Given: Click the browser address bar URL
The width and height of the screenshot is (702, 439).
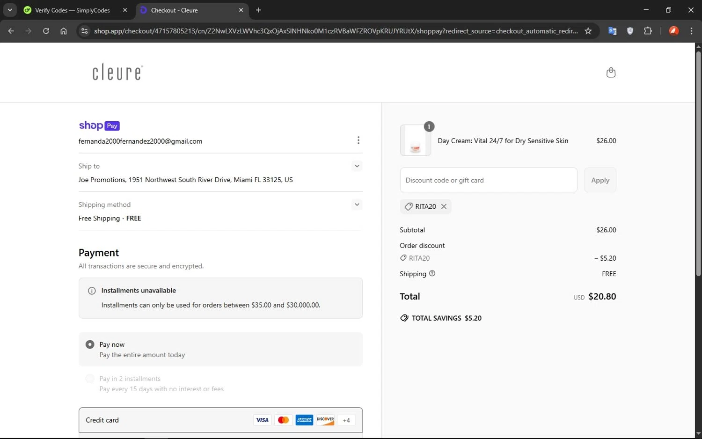Looking at the screenshot, I should click(336, 31).
